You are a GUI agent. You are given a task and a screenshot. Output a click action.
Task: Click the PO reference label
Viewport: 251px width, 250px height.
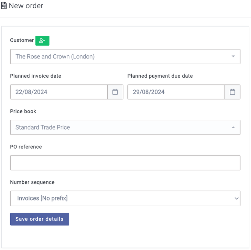point(26,147)
